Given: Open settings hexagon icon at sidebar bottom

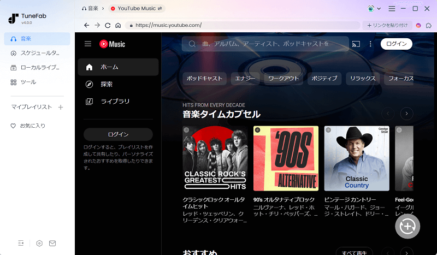Looking at the screenshot, I should click(39, 244).
